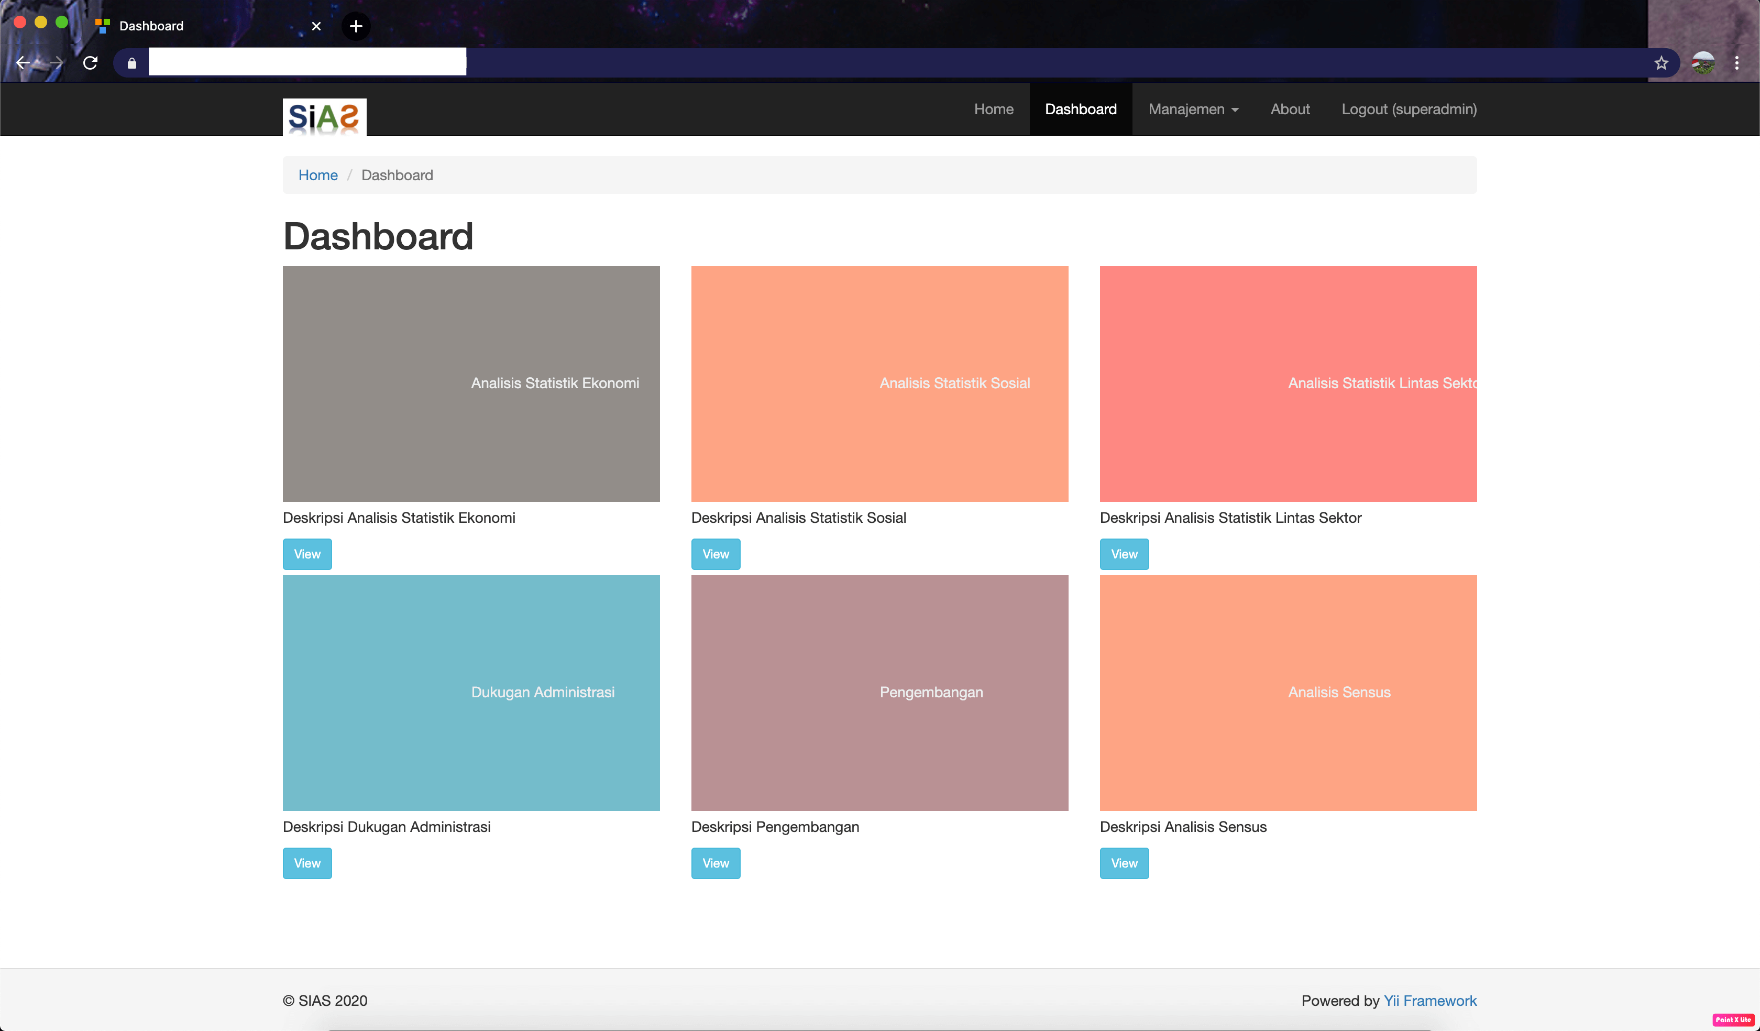The width and height of the screenshot is (1760, 1031).
Task: Click the Analisis Statistik Sosial orange tile
Action: click(x=880, y=383)
